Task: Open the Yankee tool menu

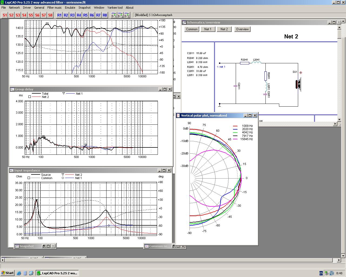Action: (115, 8)
